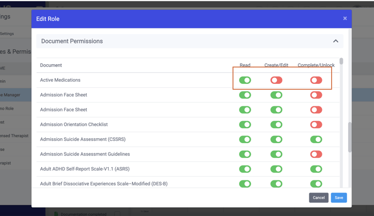The width and height of the screenshot is (374, 216).
Task: Click the Save button
Action: 339,198
